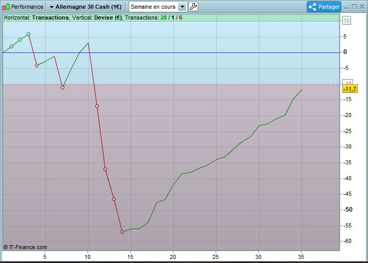Click the 0 label on vertical axis
The height and width of the screenshot is (263, 368).
345,52
